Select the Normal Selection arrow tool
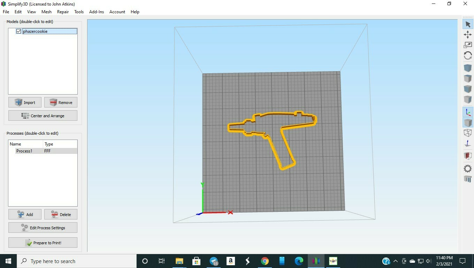 (x=468, y=24)
